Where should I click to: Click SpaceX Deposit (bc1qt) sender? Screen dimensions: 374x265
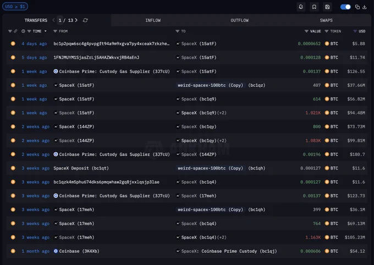click(x=81, y=168)
